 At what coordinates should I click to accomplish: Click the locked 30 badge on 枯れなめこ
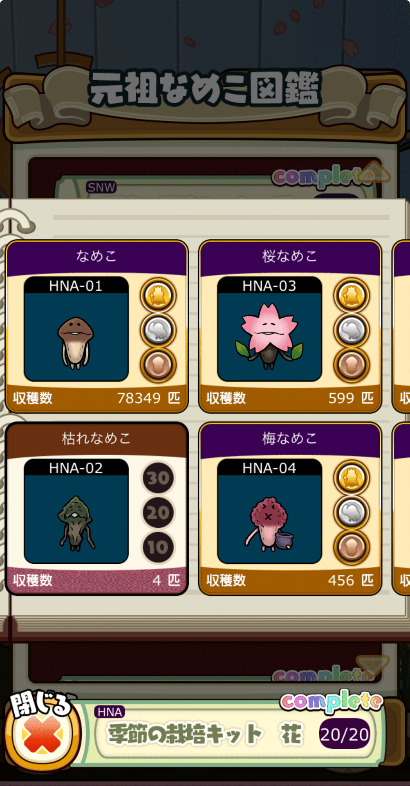pos(158,478)
